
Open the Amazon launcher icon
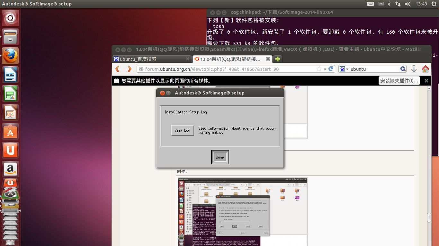[x=11, y=169]
